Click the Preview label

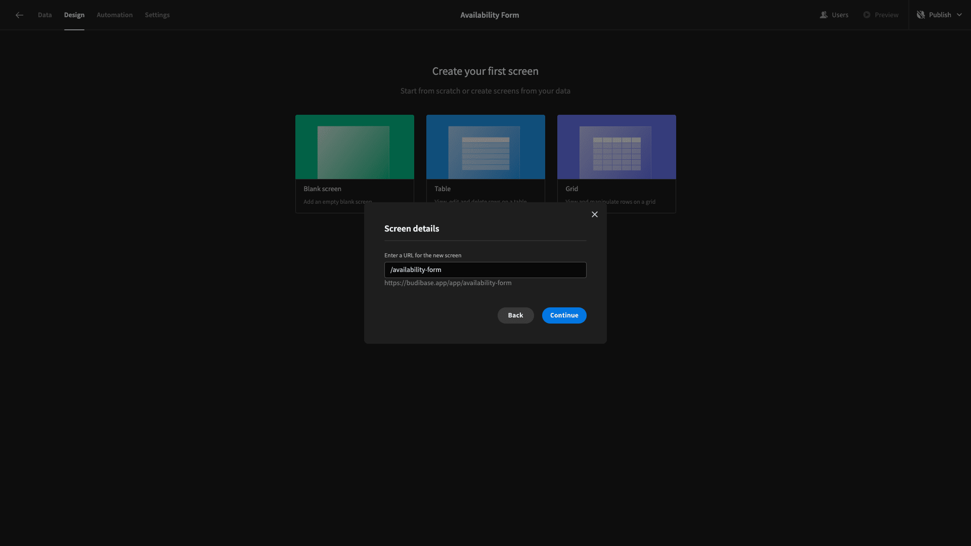pyautogui.click(x=887, y=15)
